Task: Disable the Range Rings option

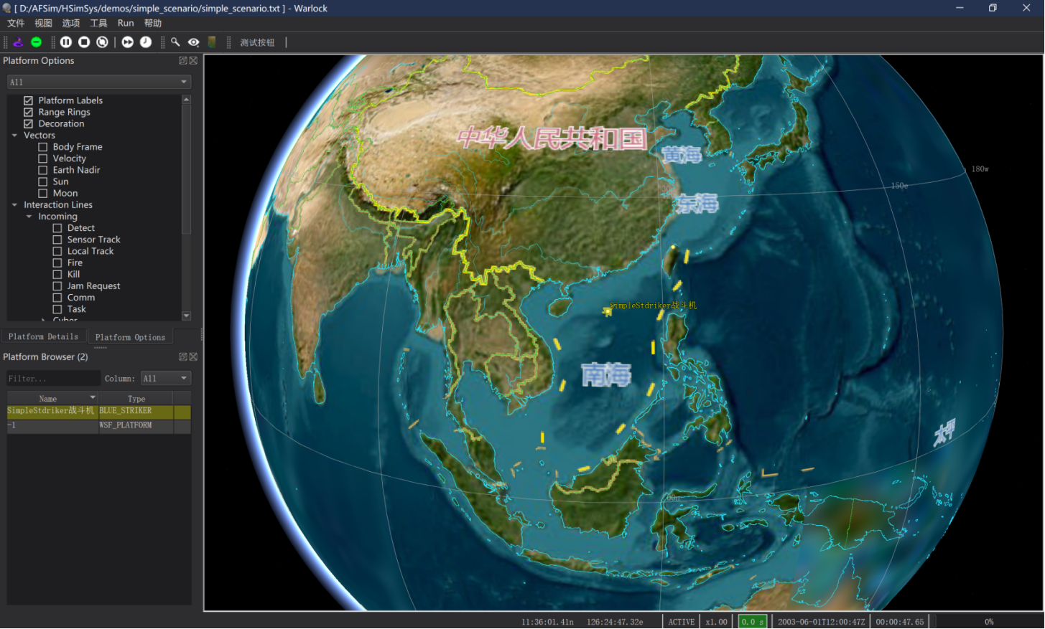Action: pos(29,112)
